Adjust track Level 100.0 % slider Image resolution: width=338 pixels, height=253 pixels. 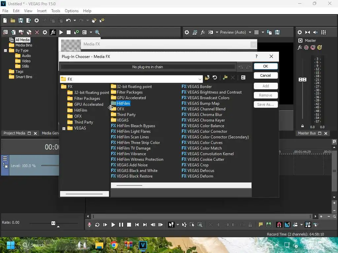[x=50, y=166]
